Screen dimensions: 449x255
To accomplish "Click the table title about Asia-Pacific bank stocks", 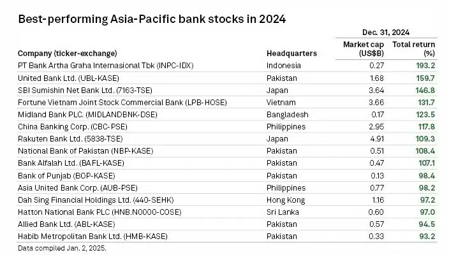I will pos(152,18).
